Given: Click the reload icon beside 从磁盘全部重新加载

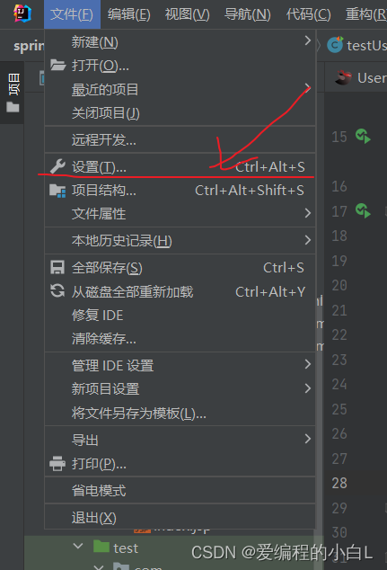Looking at the screenshot, I should pos(57,290).
